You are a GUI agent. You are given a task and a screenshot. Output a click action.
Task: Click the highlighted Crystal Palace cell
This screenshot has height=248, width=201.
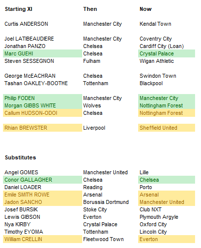(166, 53)
